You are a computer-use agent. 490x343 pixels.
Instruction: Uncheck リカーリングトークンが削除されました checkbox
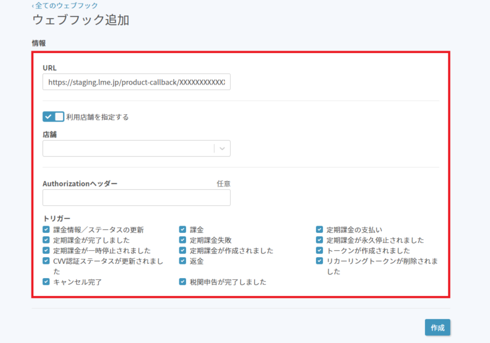tap(320, 261)
